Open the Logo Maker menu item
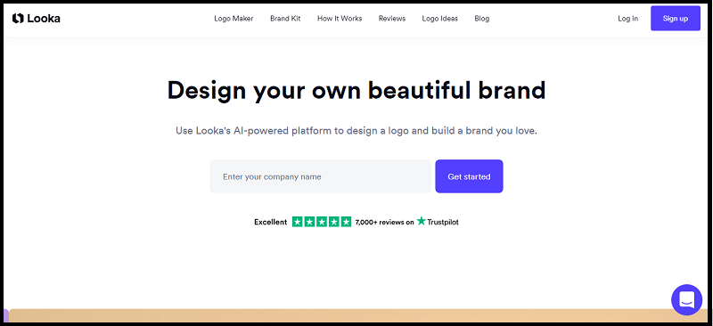Image resolution: width=713 pixels, height=326 pixels. point(234,19)
